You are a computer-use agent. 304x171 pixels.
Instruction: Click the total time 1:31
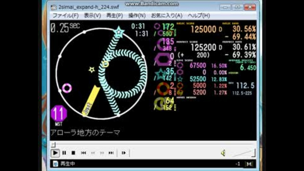pyautogui.click(x=142, y=34)
